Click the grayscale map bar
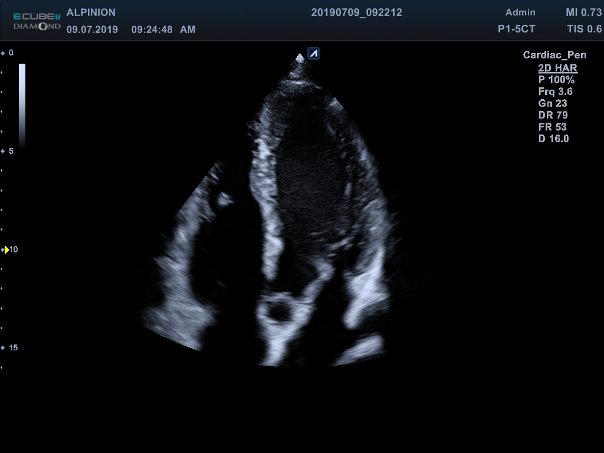 (22, 104)
